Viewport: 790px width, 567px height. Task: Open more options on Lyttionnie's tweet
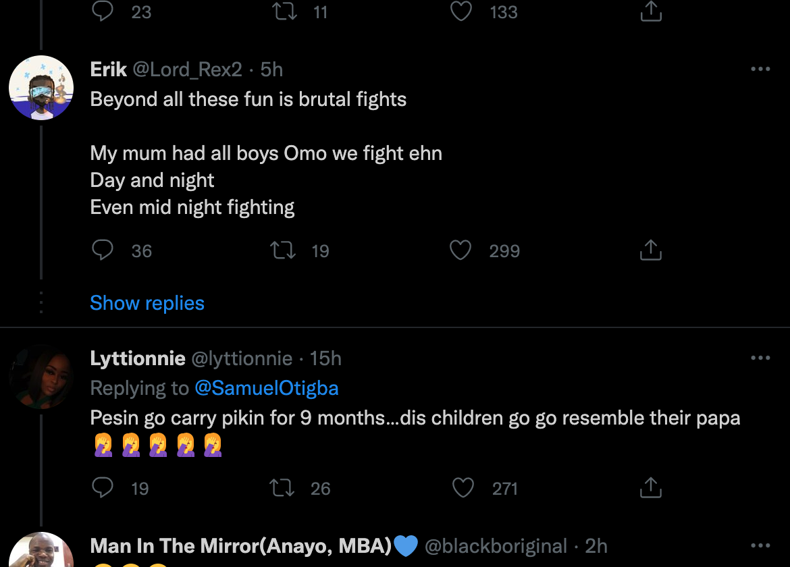[x=760, y=358]
